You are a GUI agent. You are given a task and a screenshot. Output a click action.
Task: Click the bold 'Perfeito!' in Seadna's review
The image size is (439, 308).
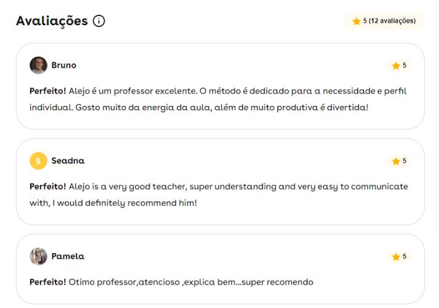pos(47,187)
